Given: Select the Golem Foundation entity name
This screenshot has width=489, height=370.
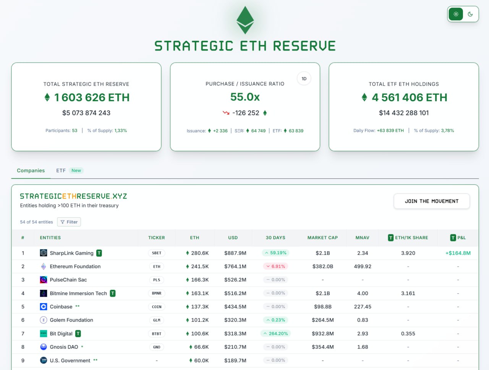Looking at the screenshot, I should [x=71, y=320].
